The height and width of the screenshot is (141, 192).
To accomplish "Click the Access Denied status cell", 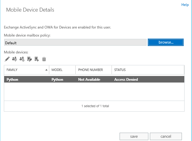I will click(126, 80).
